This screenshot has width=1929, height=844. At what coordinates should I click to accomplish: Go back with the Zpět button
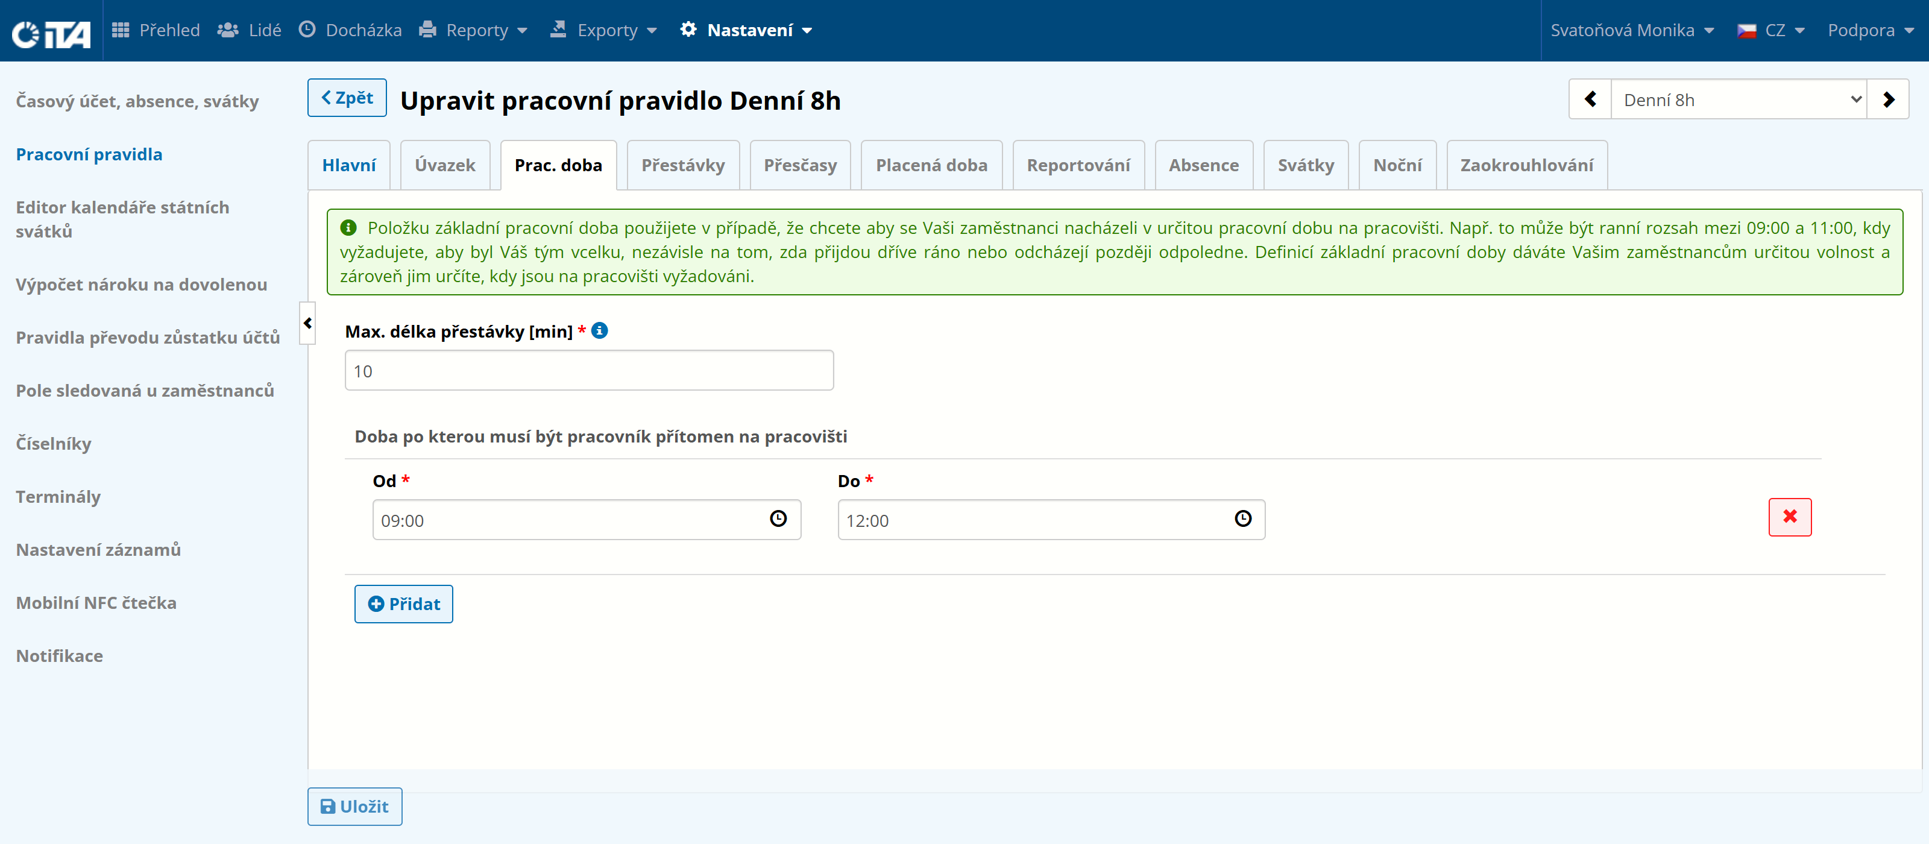click(347, 98)
